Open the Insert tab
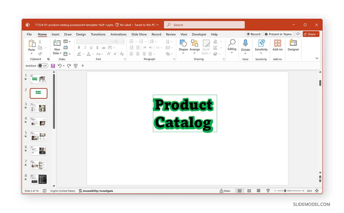This screenshot has height=213, width=344. point(55,34)
